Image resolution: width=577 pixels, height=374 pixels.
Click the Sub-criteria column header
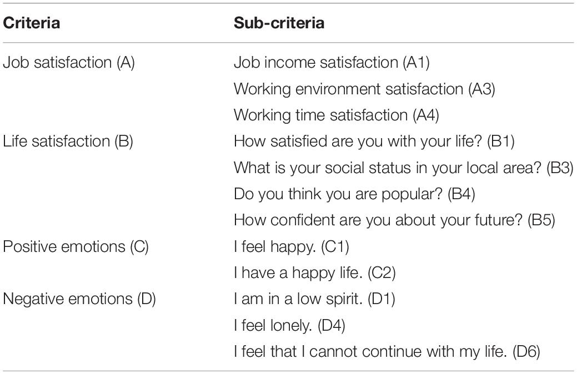279,23
